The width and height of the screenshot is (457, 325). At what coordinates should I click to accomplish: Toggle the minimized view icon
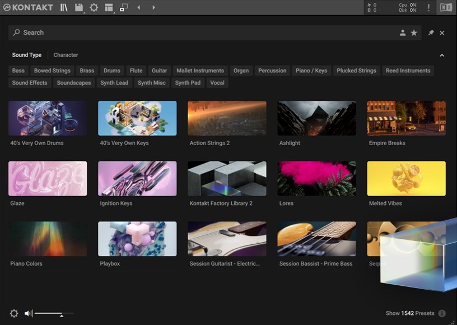124,8
